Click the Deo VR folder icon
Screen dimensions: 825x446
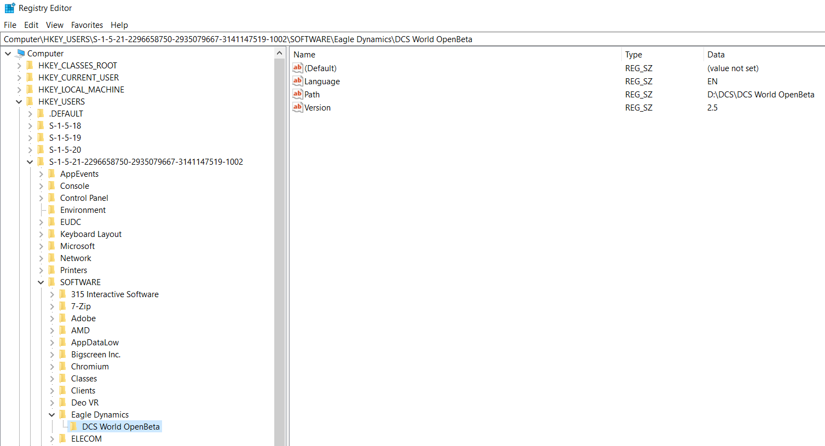(x=62, y=402)
